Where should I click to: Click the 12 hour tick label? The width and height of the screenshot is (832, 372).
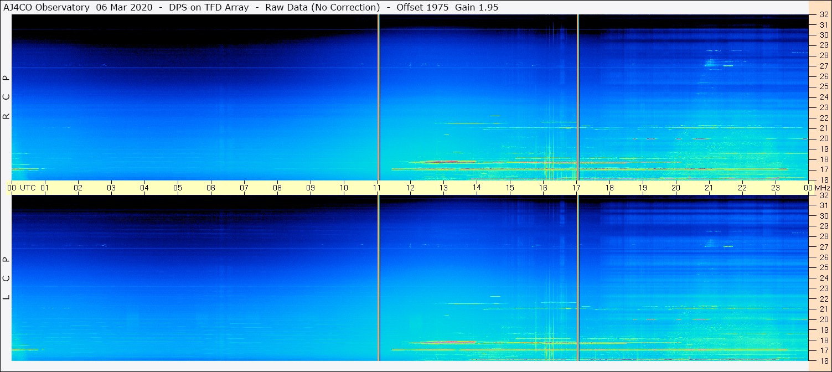point(410,188)
